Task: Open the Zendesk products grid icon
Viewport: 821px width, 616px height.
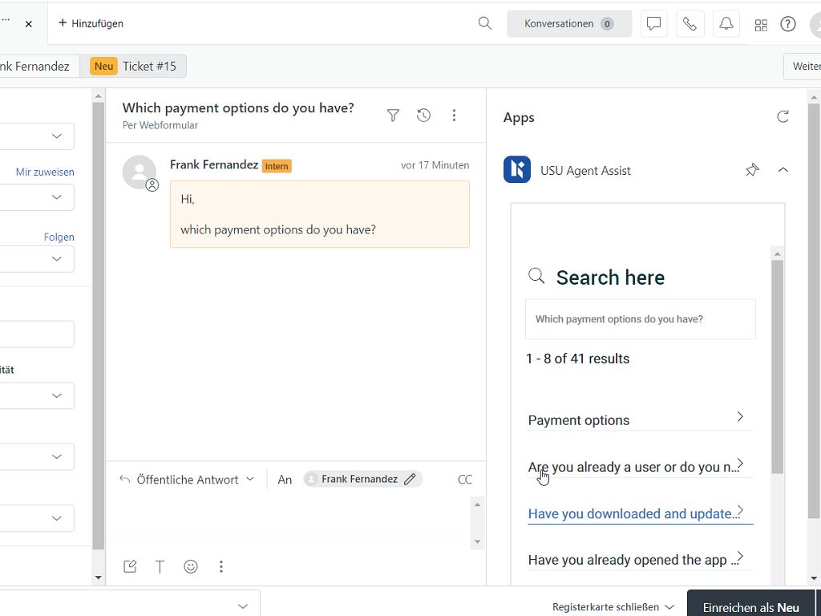Action: pos(761,25)
